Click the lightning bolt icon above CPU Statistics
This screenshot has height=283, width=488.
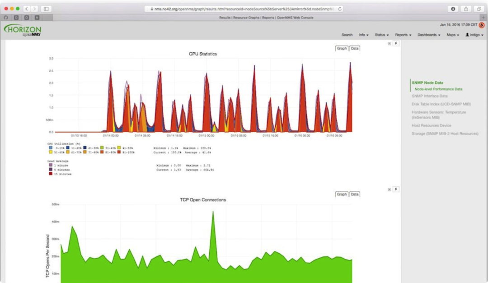[x=396, y=43]
